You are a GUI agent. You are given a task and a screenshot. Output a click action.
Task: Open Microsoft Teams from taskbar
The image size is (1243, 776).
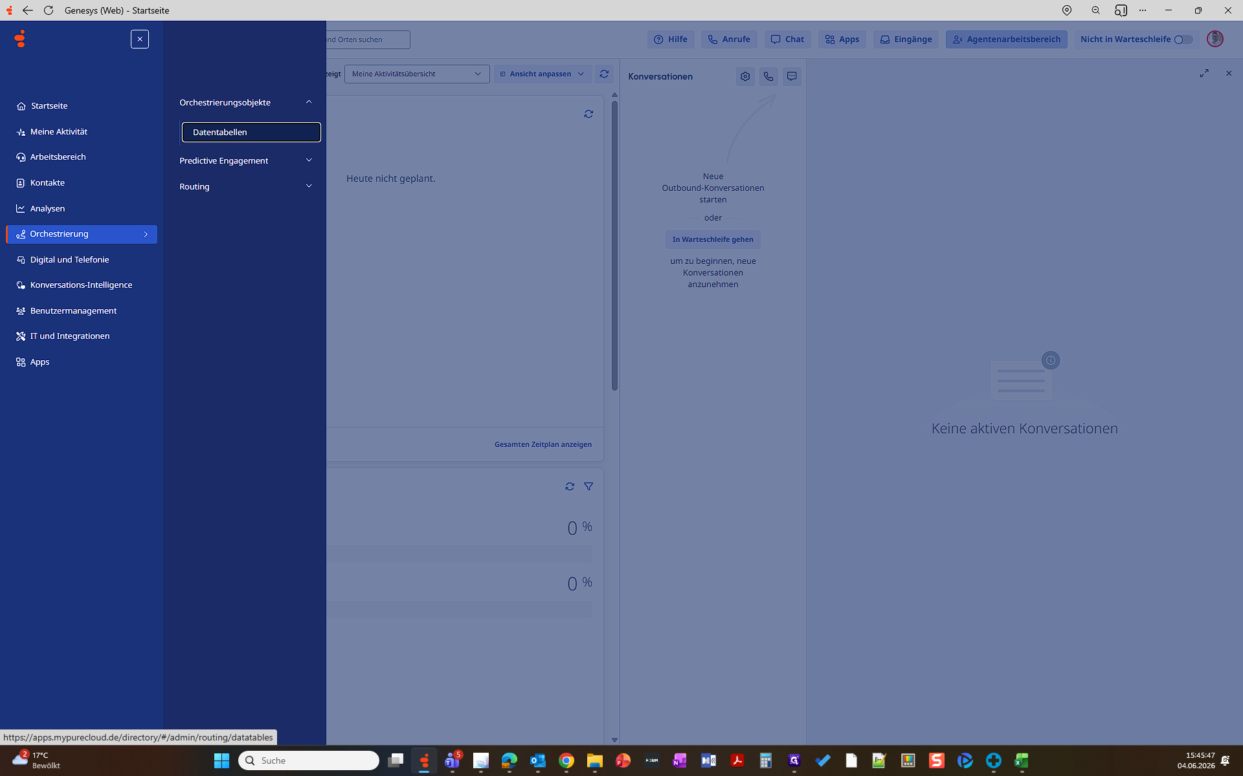point(453,760)
